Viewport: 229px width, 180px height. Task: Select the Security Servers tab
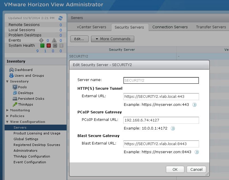click(x=129, y=27)
